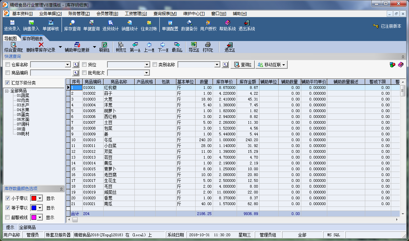
Task: Open the 仓库名称 dropdown list
Action: click(x=68, y=65)
